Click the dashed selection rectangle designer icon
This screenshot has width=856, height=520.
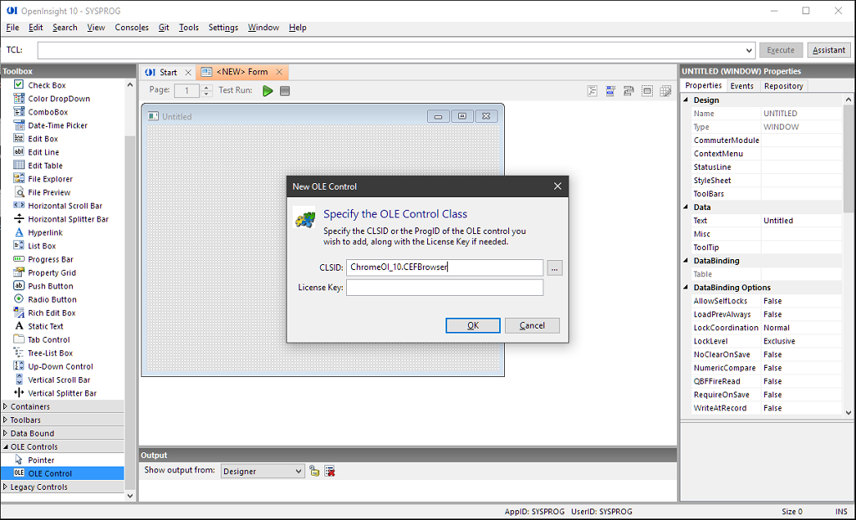coord(647,91)
